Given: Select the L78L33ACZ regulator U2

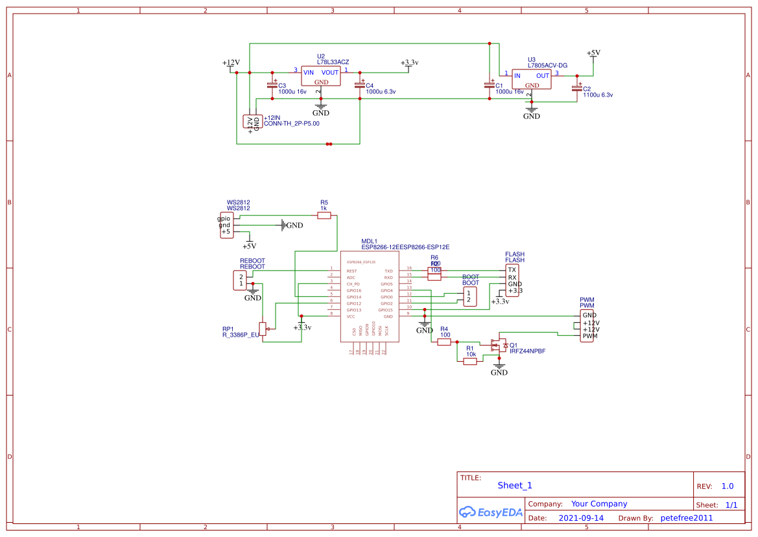Looking at the screenshot, I should coord(322,75).
